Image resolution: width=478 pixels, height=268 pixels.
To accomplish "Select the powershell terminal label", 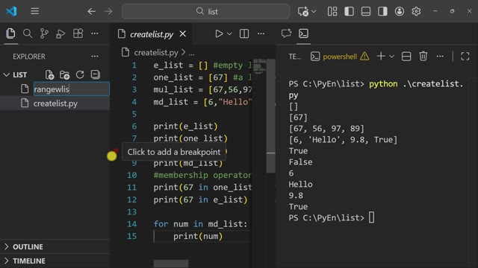I will click(340, 57).
